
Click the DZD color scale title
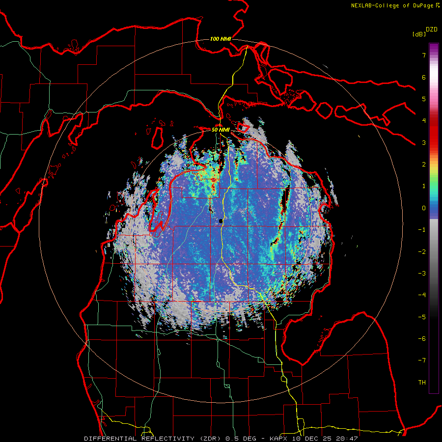431,29
